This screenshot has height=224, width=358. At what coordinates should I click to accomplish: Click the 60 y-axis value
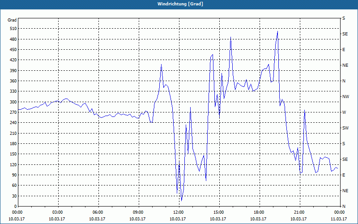tap(14, 185)
